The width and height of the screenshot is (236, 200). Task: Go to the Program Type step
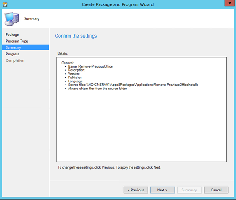17,41
